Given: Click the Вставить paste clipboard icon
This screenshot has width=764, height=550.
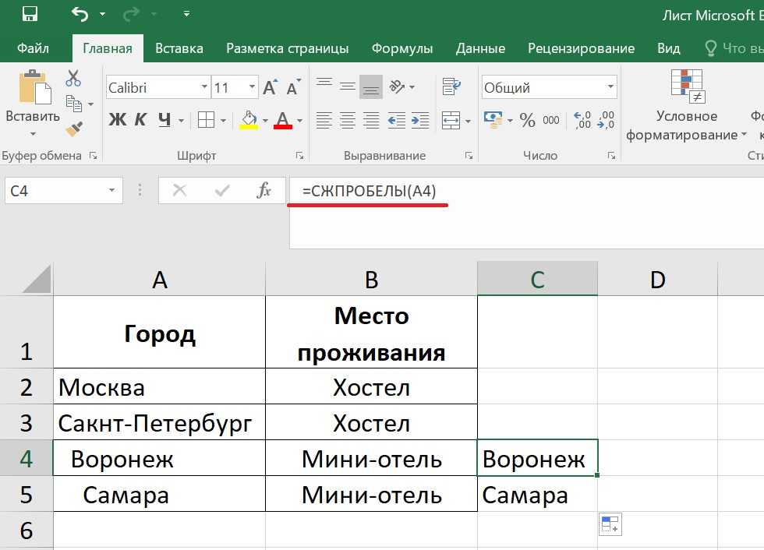Looking at the screenshot, I should 34,87.
